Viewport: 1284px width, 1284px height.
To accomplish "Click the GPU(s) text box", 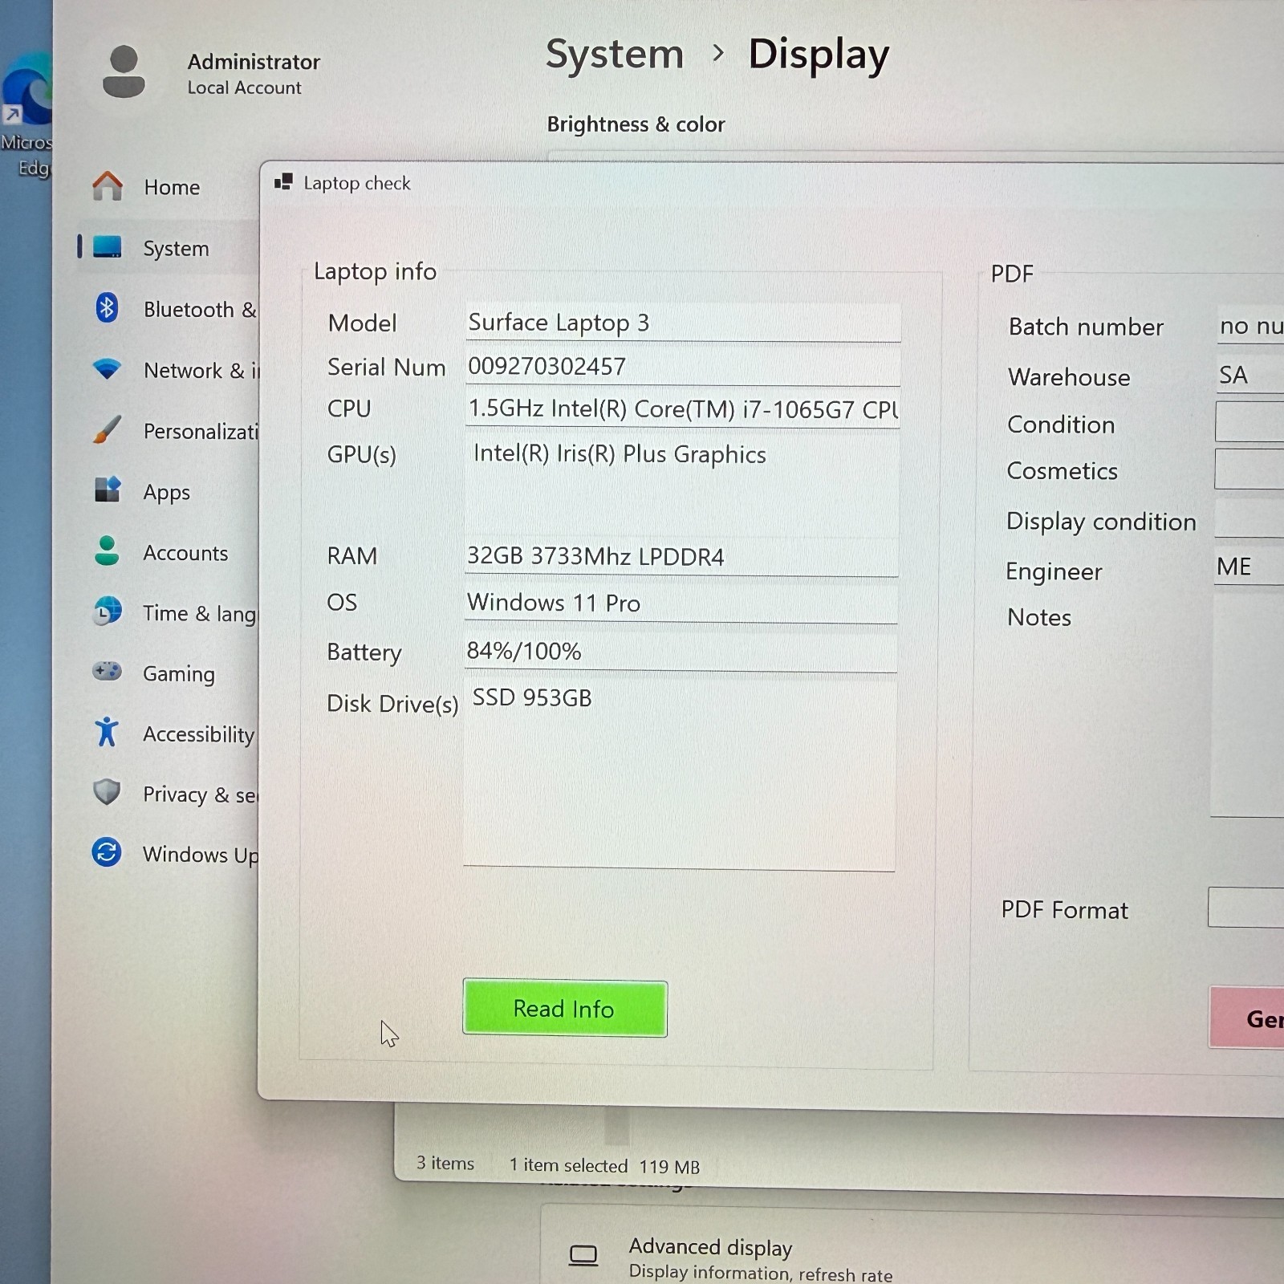I will [x=682, y=486].
